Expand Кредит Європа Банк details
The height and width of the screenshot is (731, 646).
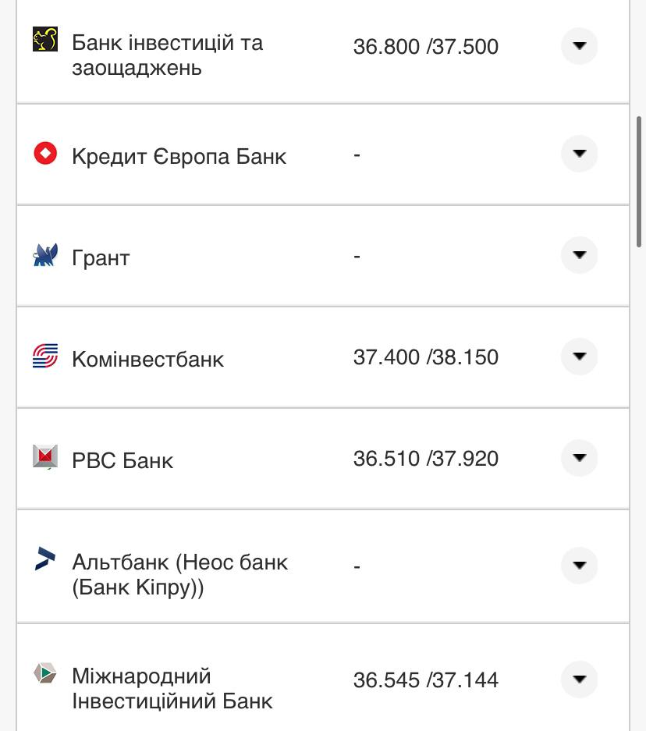[x=579, y=154]
